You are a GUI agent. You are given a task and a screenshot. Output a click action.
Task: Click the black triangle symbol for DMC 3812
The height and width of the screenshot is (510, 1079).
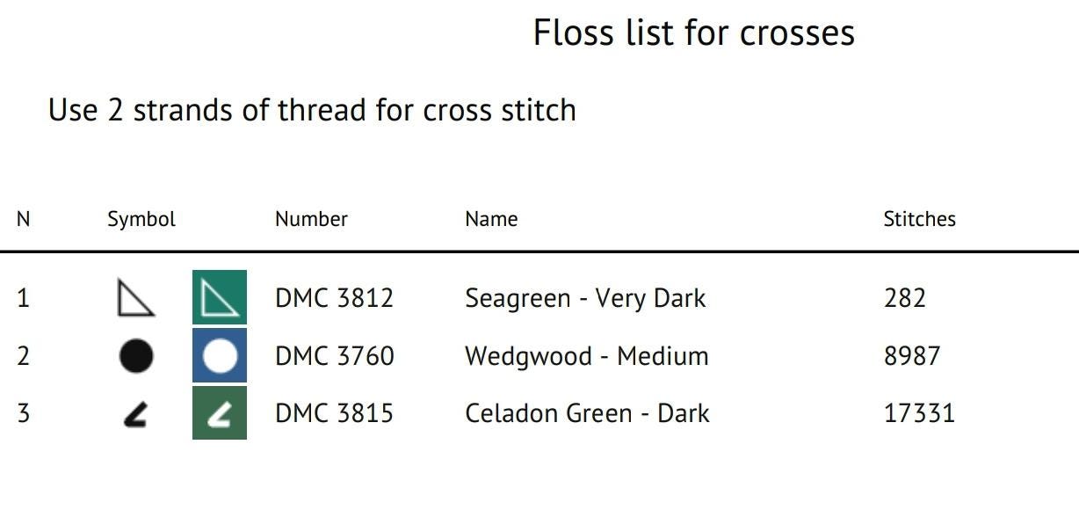135,298
